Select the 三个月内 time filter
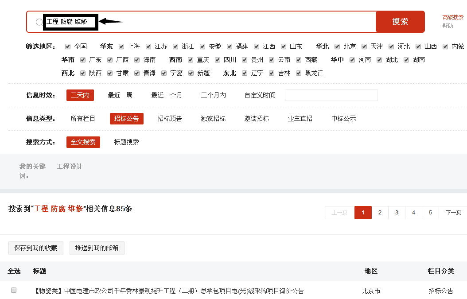 (x=213, y=95)
